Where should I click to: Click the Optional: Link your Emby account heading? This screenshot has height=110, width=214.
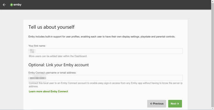59,65
